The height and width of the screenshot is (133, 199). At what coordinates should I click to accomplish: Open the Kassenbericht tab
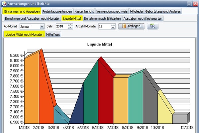pos(84,11)
